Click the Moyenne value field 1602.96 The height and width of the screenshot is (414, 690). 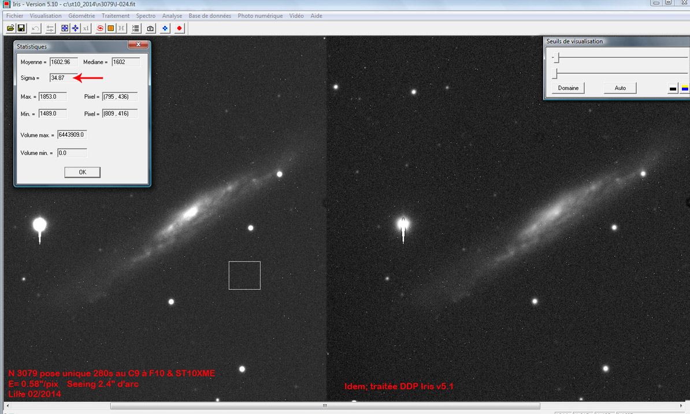pos(64,62)
